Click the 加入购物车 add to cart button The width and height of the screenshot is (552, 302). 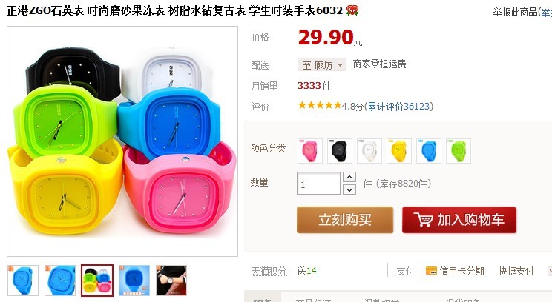point(459,220)
